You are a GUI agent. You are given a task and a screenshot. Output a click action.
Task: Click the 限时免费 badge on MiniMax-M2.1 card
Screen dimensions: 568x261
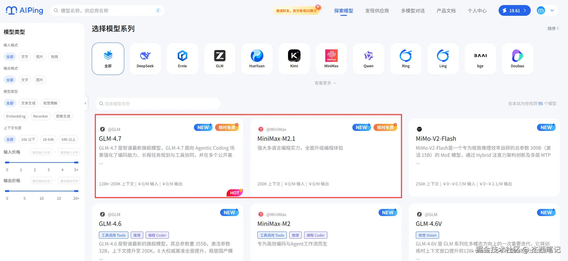click(385, 127)
